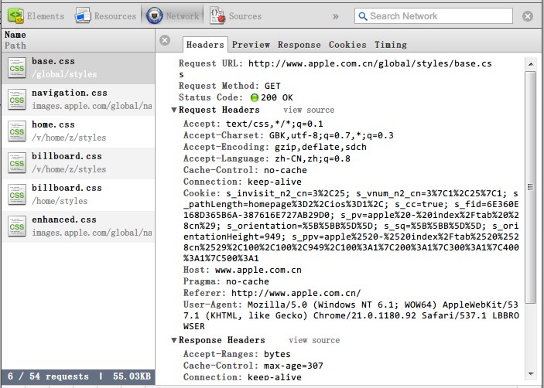
Task: Click the vertical scrollbar thumb in headers pane
Action: tap(531, 187)
